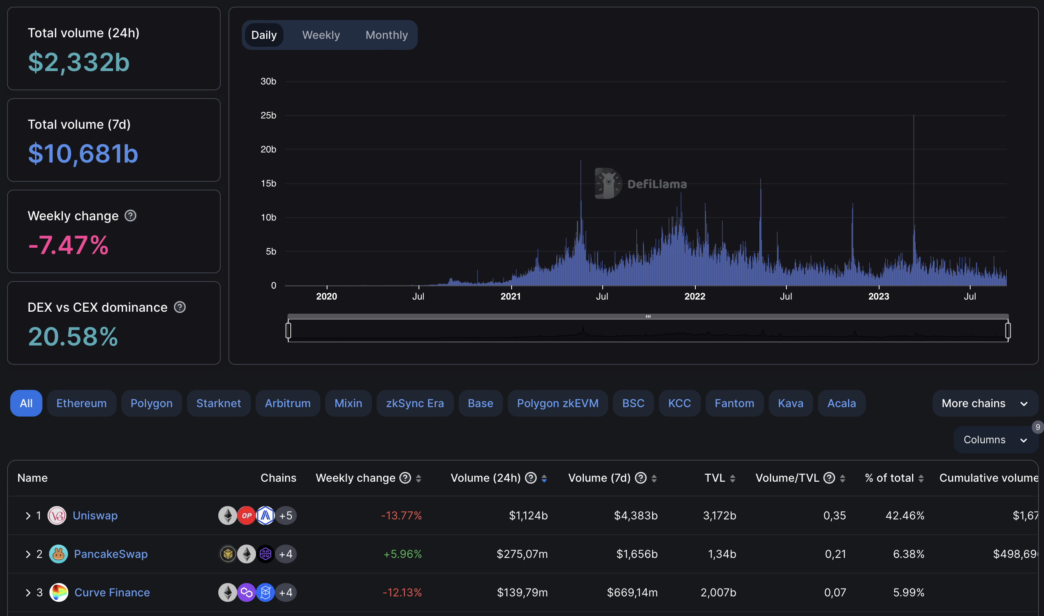Click left handle of chart range slider
This screenshot has width=1044, height=616.
click(x=288, y=331)
